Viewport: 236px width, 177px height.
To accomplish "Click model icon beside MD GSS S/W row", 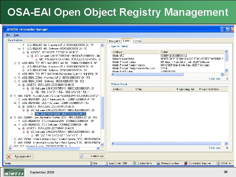I will pos(32,135).
